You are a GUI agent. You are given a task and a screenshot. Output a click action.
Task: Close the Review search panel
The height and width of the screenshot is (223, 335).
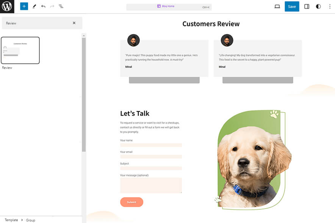pos(75,23)
